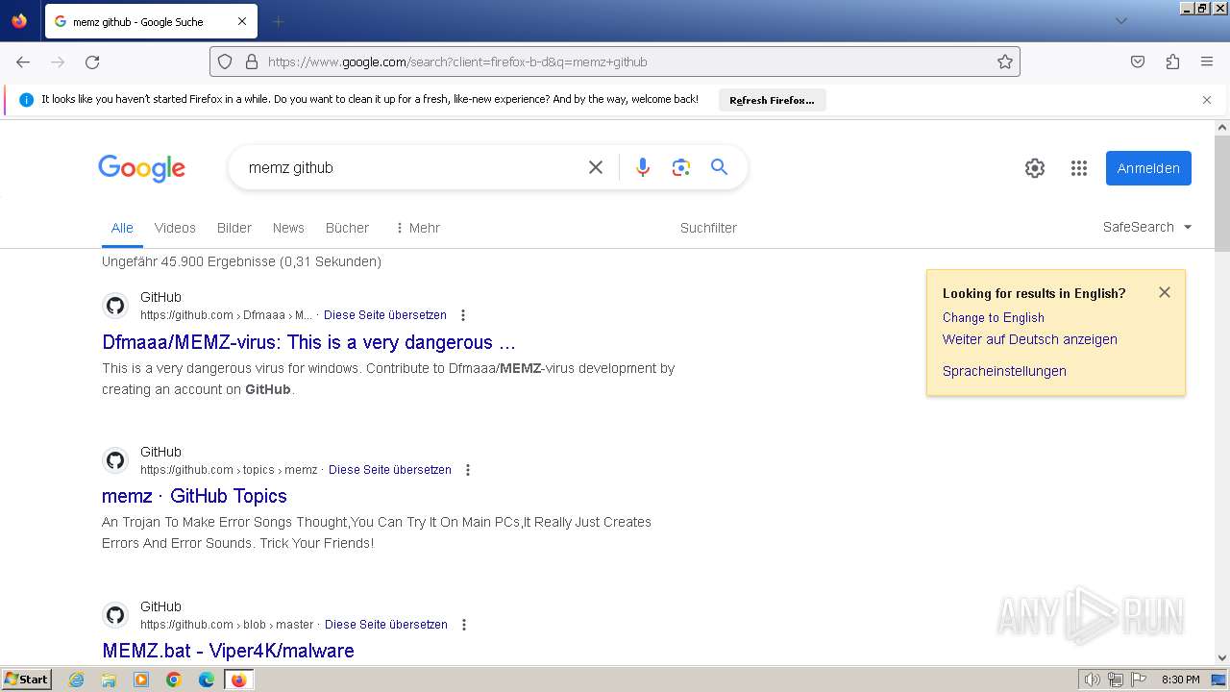Image resolution: width=1230 pixels, height=692 pixels.
Task: Open the list all tabs dropdown
Action: click(x=1120, y=21)
